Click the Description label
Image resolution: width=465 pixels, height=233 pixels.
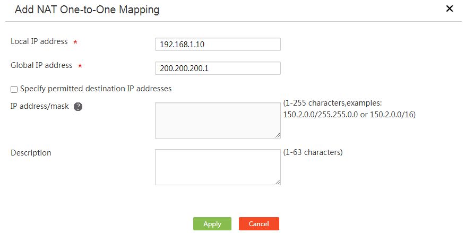31,153
